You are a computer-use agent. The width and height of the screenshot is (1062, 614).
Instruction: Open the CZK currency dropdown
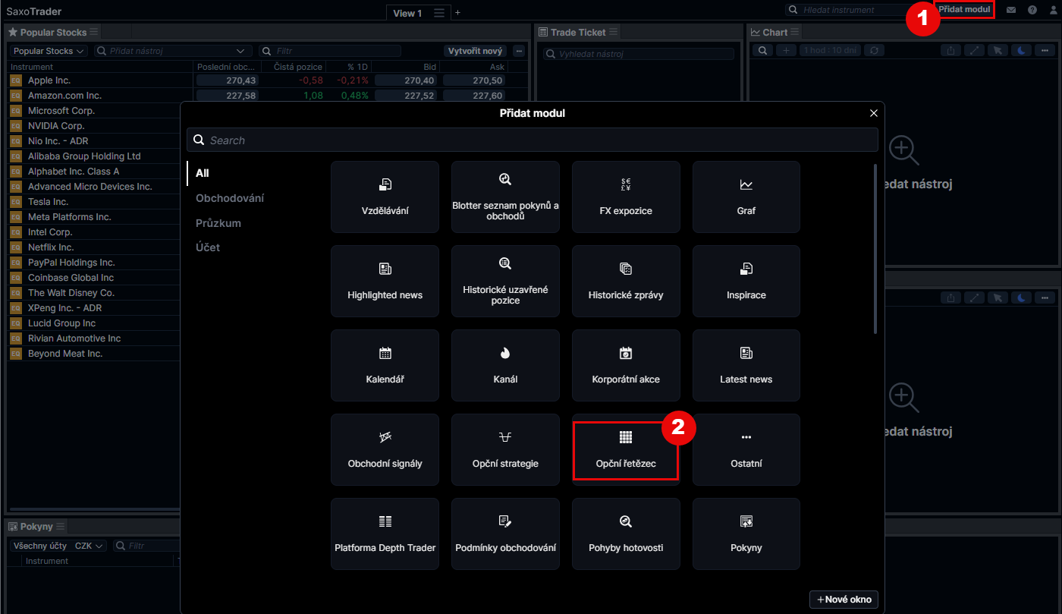click(x=90, y=546)
